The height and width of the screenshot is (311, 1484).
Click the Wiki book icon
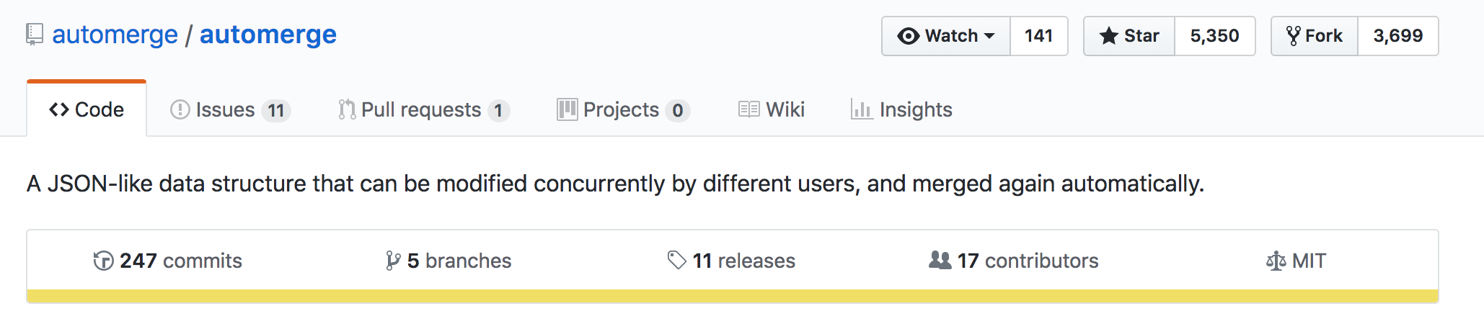click(749, 109)
